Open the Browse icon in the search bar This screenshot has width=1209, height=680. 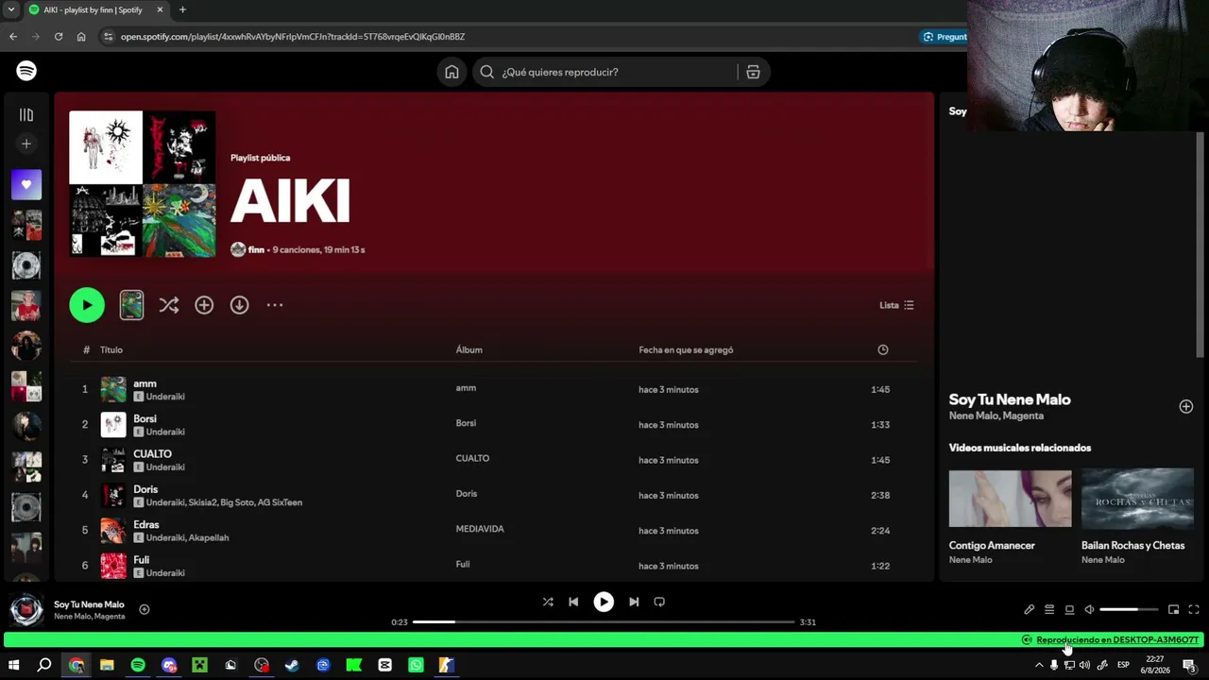pos(753,72)
